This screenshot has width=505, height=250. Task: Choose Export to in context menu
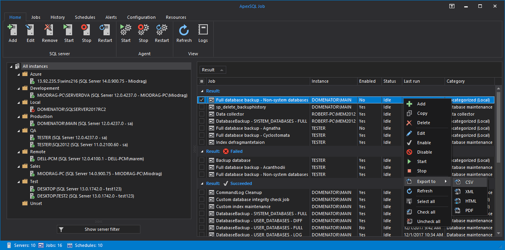coord(428,181)
